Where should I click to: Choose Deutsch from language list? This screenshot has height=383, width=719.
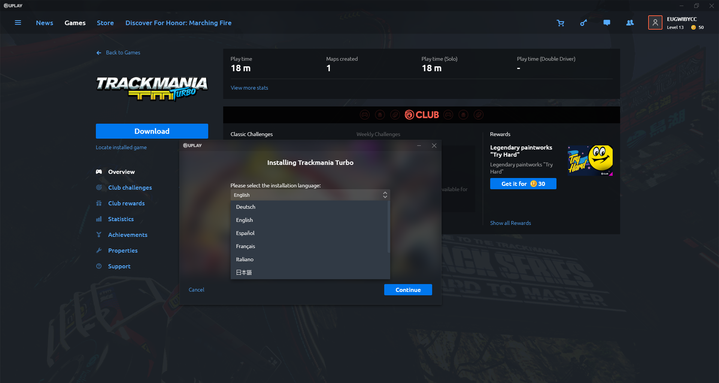coord(310,207)
